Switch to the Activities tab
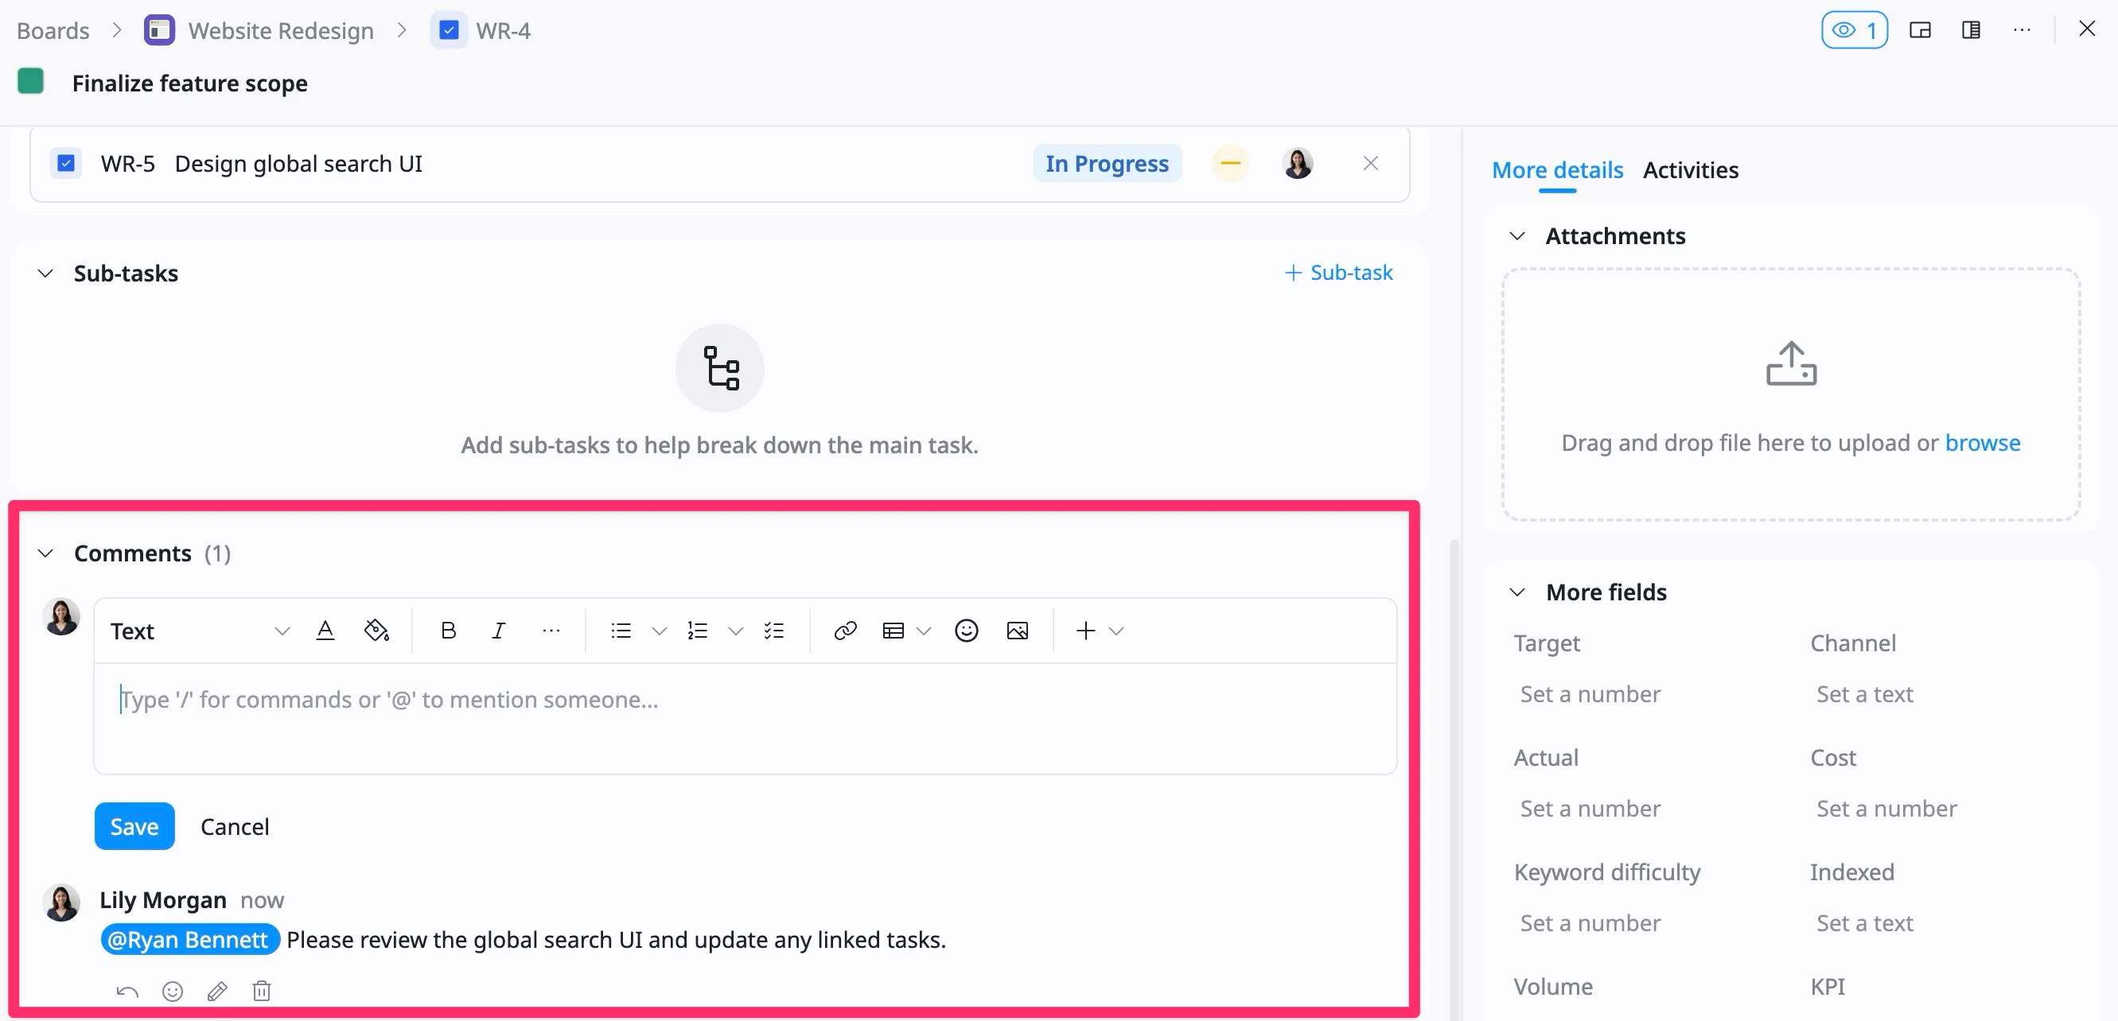The height and width of the screenshot is (1021, 2118). (1691, 170)
